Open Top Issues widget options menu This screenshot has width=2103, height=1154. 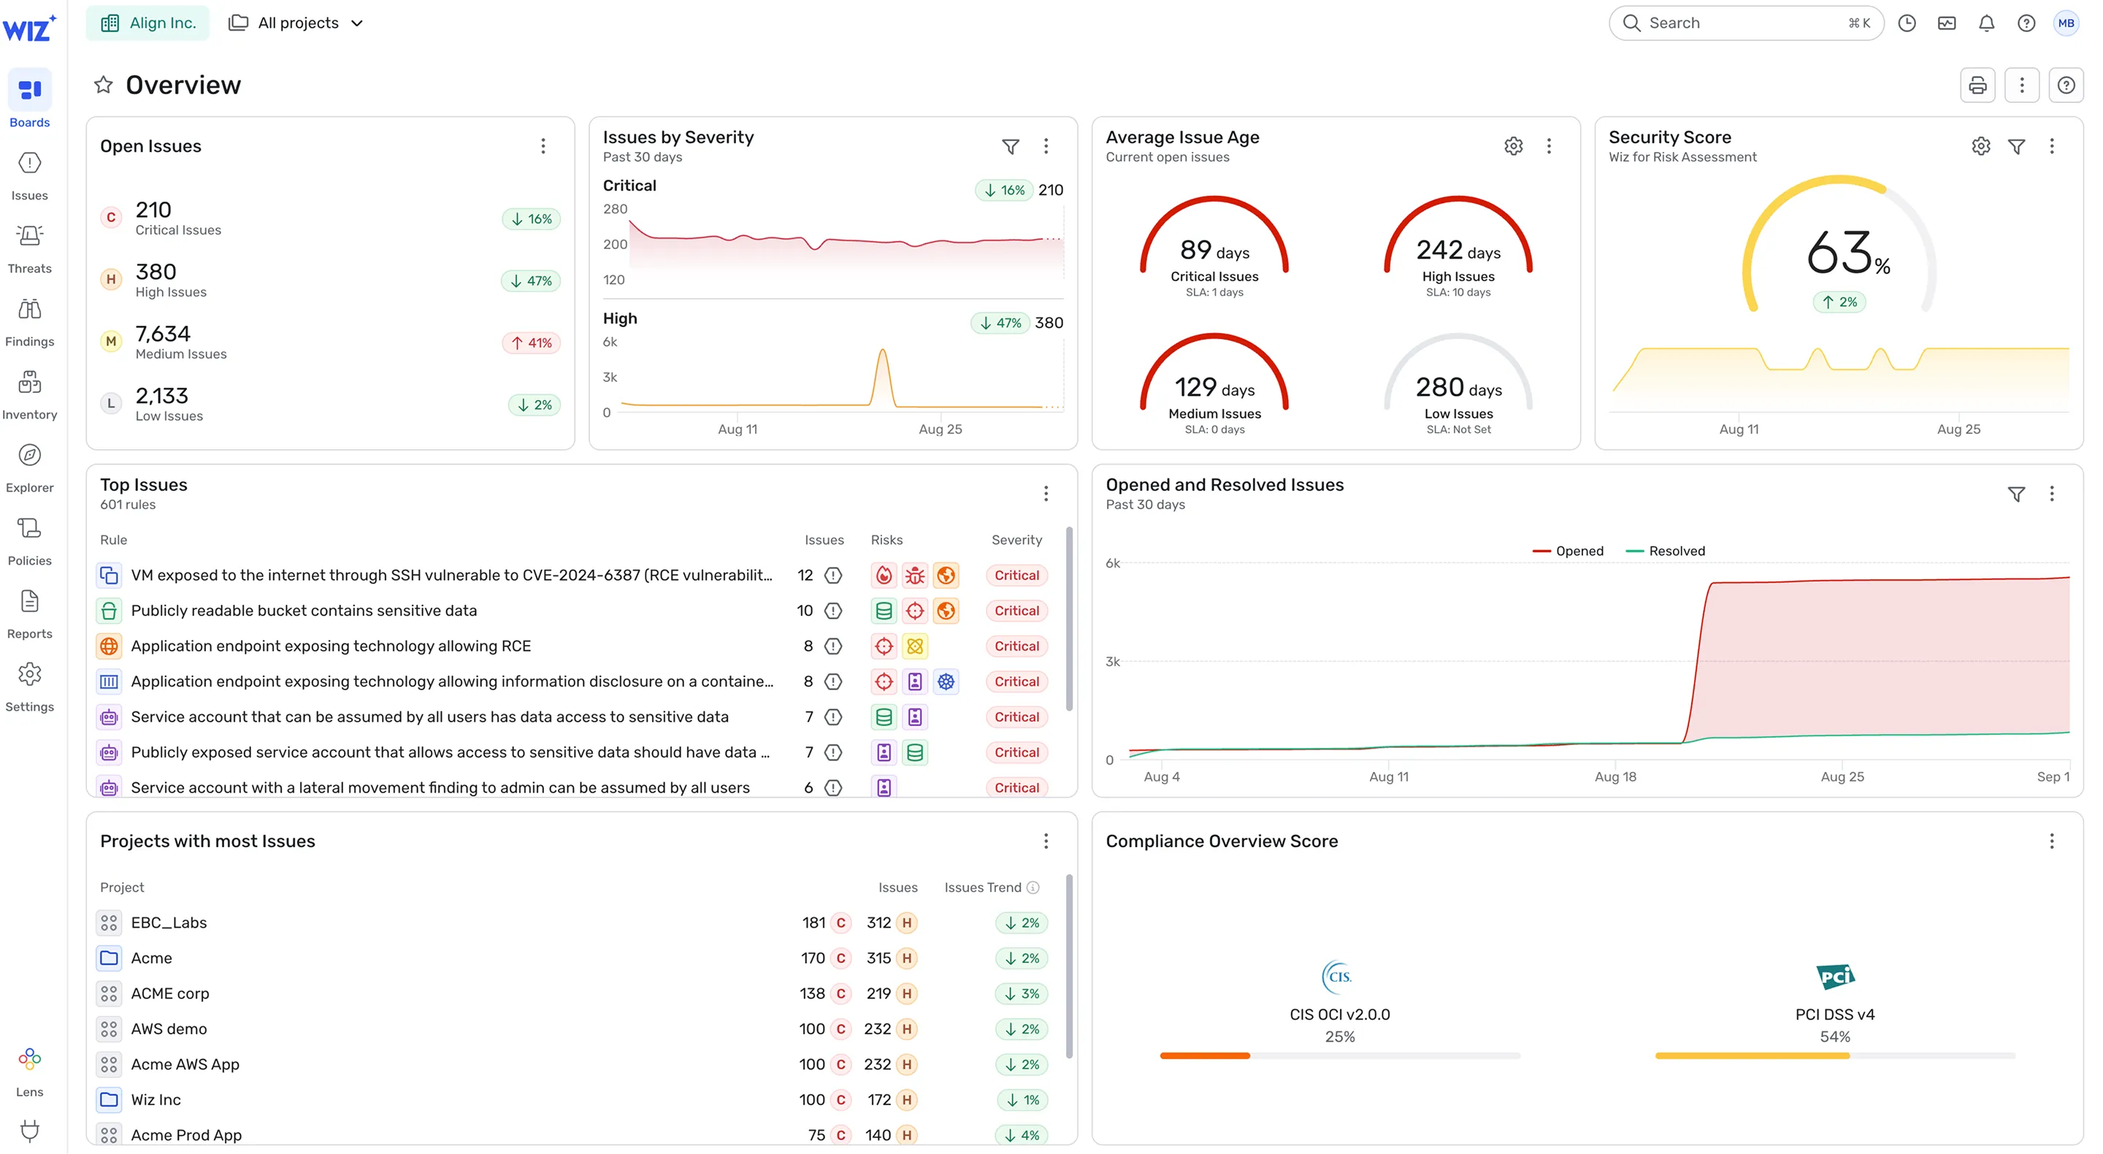point(1045,493)
